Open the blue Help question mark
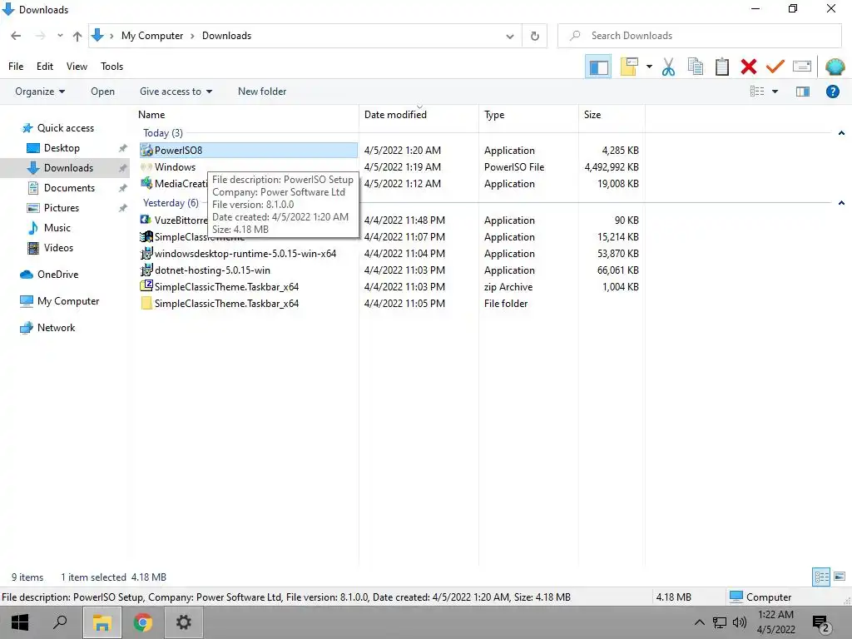This screenshot has height=639, width=852. (x=832, y=92)
